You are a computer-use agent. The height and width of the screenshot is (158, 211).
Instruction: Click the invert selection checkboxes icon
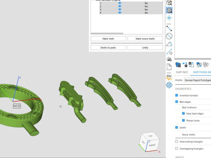tap(191, 65)
